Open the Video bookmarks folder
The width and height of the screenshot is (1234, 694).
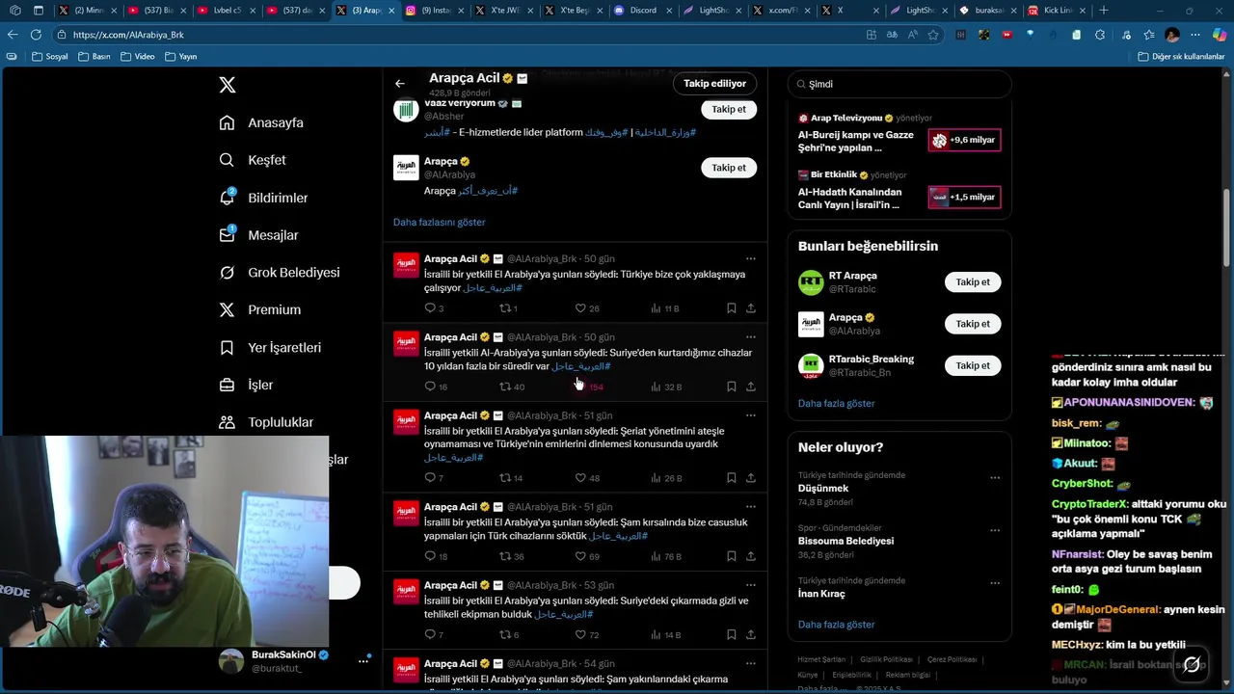(137, 57)
